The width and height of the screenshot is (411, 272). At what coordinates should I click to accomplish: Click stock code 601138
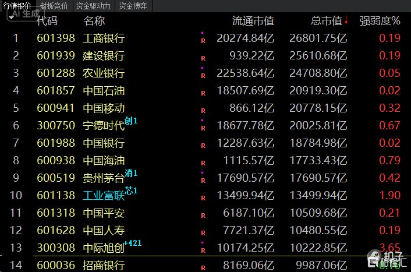coord(56,196)
